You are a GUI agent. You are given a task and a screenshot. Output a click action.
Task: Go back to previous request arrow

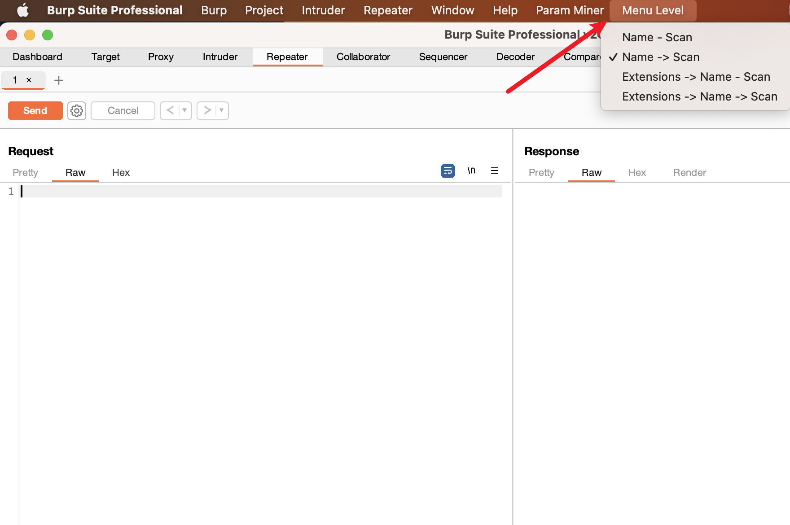click(170, 110)
